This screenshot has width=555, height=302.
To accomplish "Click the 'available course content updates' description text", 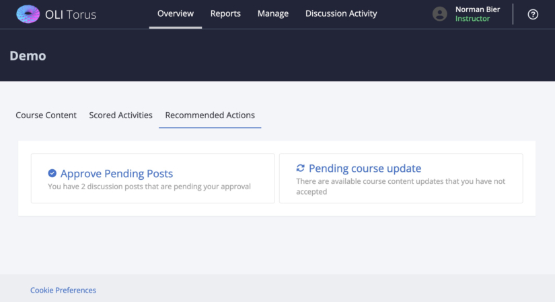I will tap(401, 187).
